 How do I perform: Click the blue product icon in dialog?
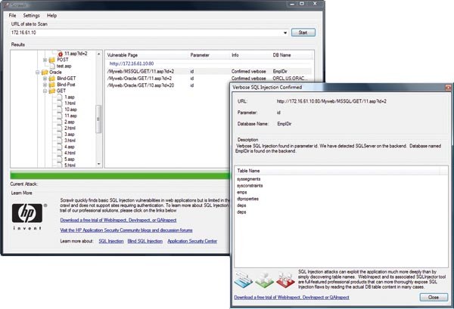[243, 280]
